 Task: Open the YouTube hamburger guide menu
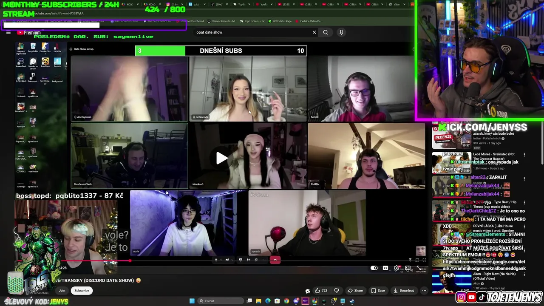pyautogui.click(x=8, y=32)
